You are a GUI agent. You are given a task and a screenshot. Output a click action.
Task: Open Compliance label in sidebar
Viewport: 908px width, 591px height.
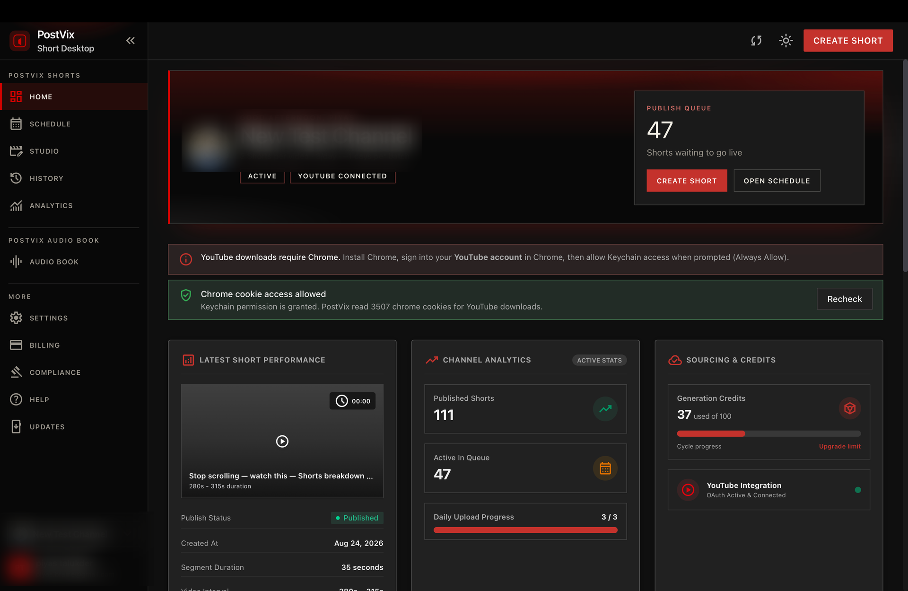coord(55,372)
